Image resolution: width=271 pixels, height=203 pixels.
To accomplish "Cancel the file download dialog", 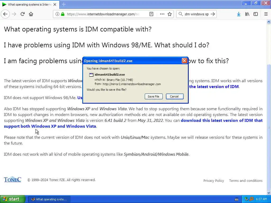I will 174,96.
